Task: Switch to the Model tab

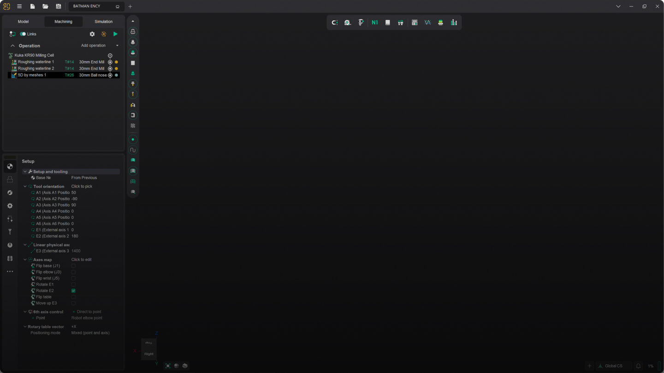Action: (23, 22)
